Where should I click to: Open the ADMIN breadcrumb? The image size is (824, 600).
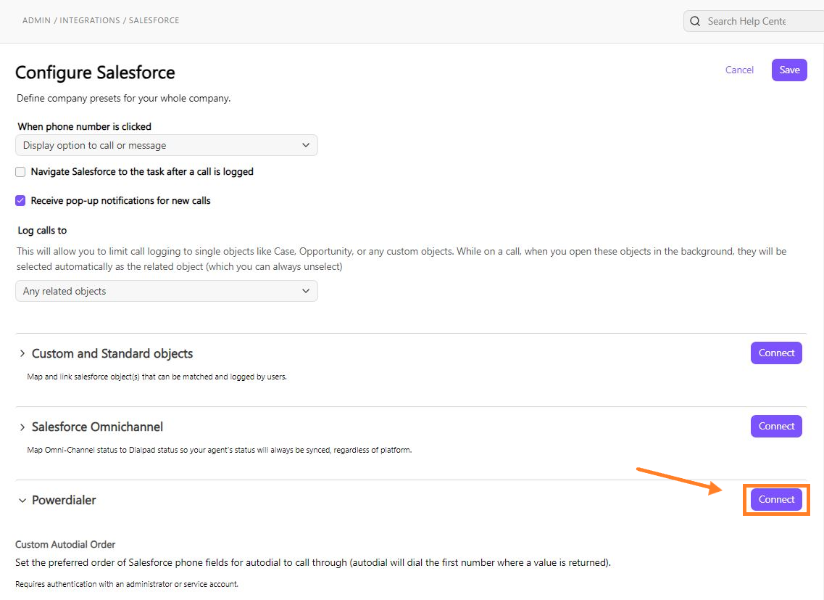(x=36, y=20)
